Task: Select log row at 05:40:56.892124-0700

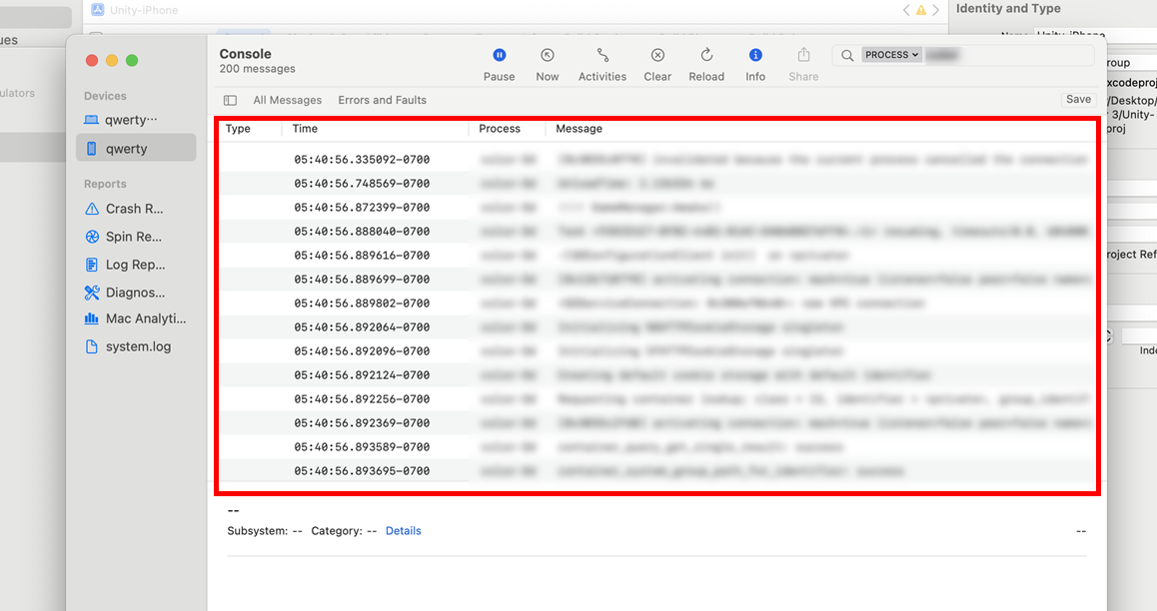Action: (x=656, y=375)
